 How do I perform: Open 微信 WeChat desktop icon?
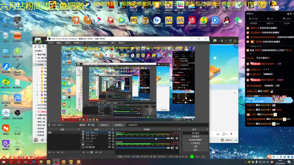point(239,22)
